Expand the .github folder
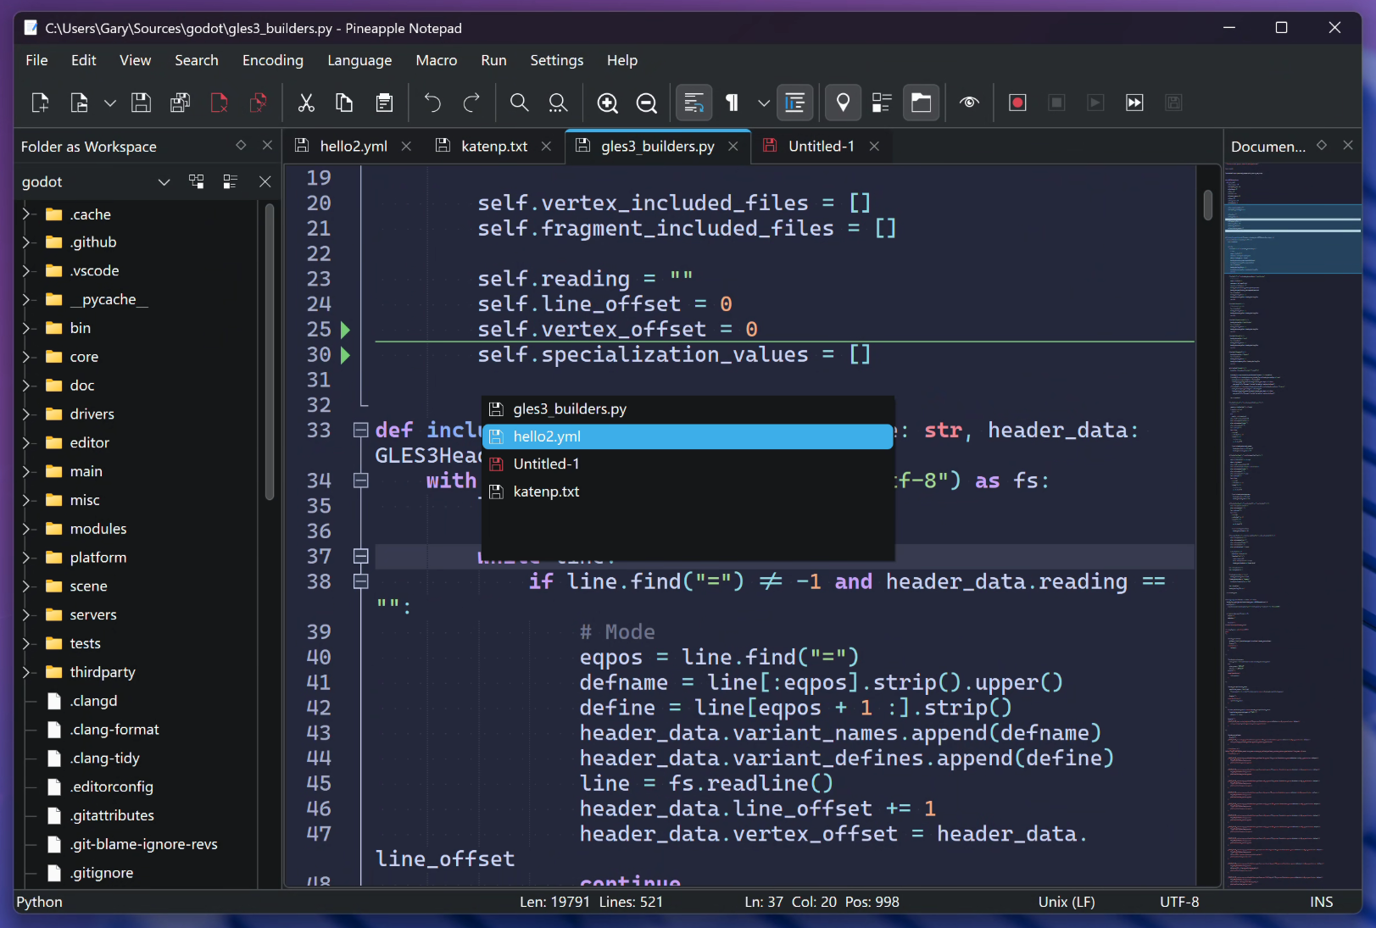This screenshot has height=928, width=1376. [x=25, y=242]
